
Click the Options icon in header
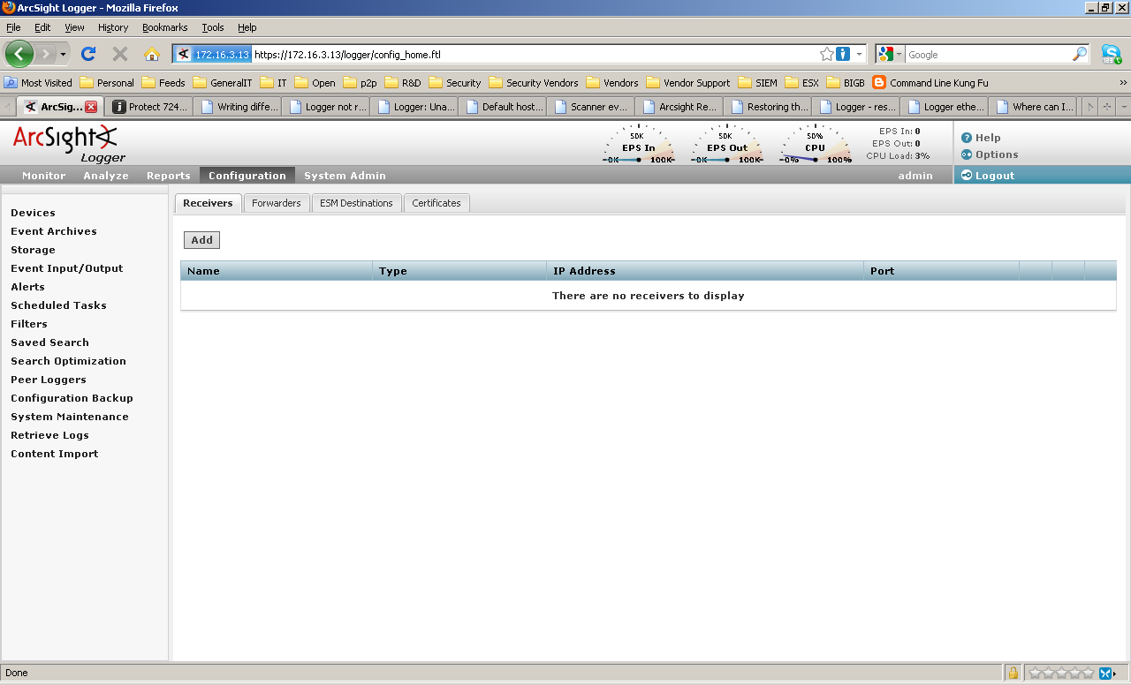coord(967,154)
